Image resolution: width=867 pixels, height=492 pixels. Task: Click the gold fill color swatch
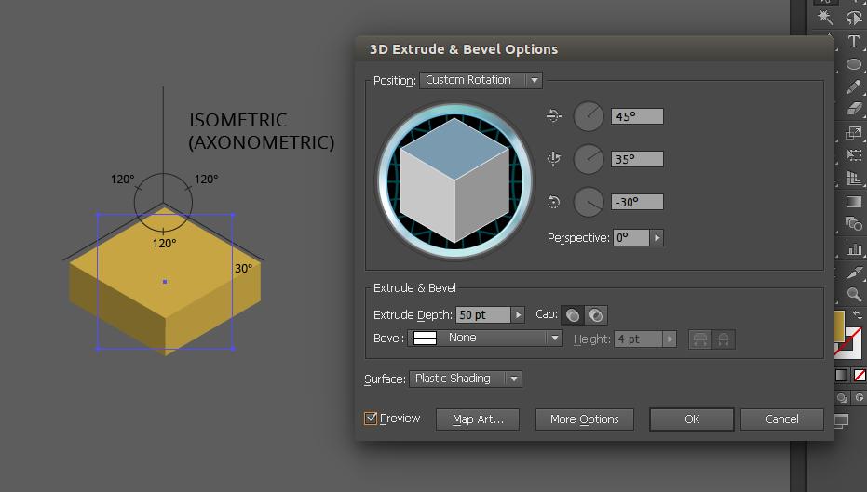pyautogui.click(x=839, y=326)
